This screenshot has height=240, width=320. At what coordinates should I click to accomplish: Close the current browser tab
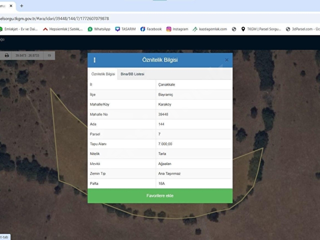point(11,6)
